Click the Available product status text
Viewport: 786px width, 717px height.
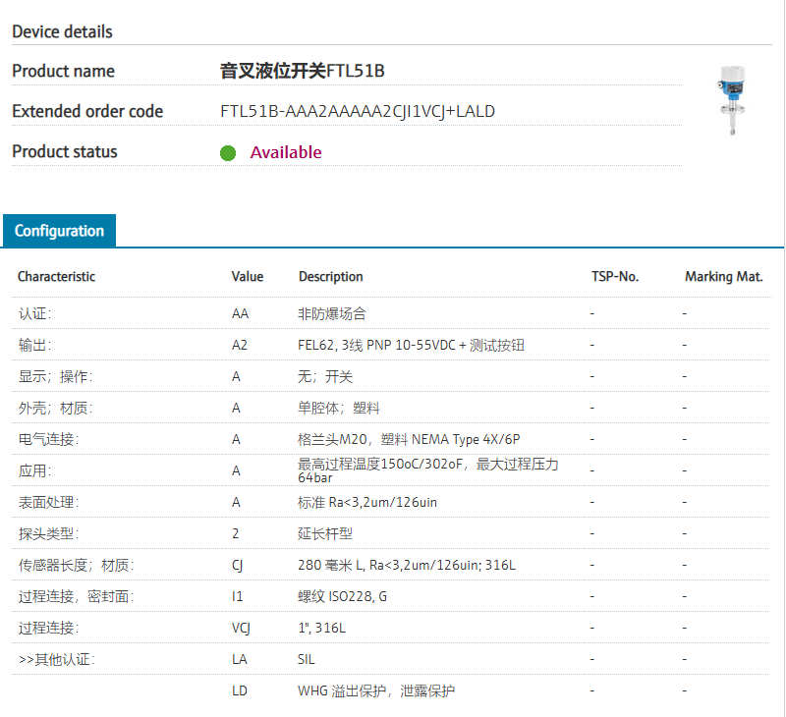point(286,152)
